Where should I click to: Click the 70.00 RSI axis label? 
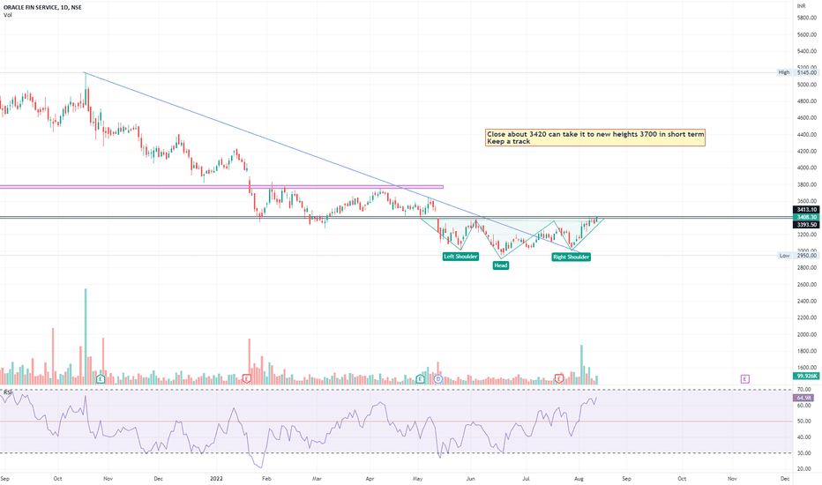[803, 390]
